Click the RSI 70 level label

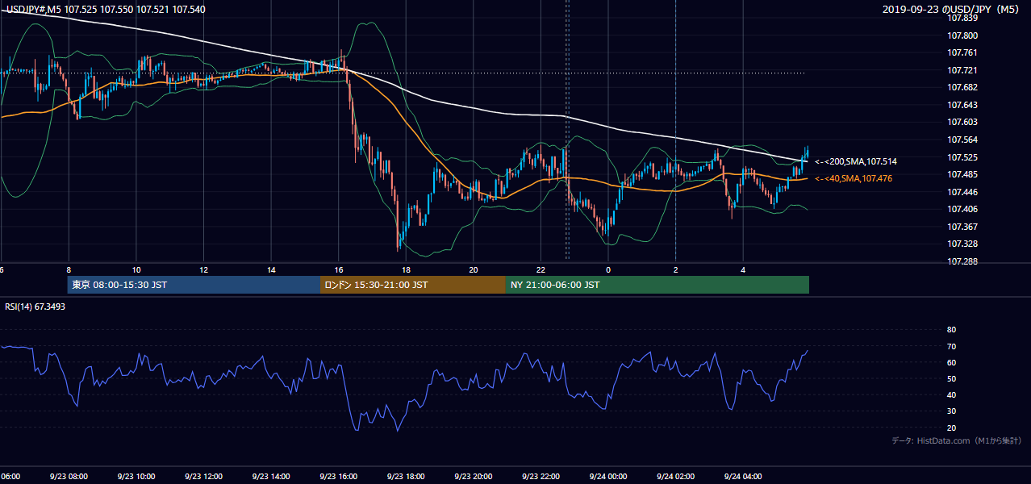click(x=951, y=346)
